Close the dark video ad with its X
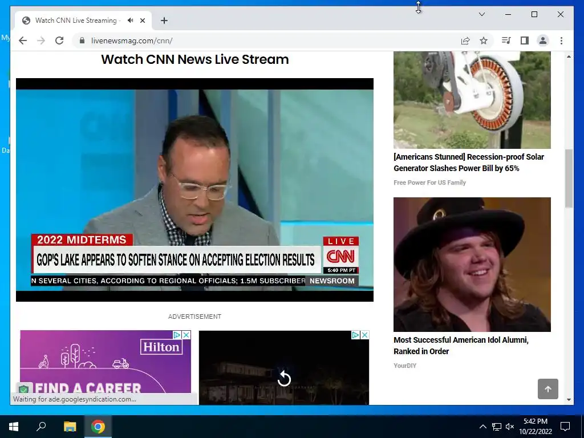Image resolution: width=584 pixels, height=438 pixels. [364, 335]
